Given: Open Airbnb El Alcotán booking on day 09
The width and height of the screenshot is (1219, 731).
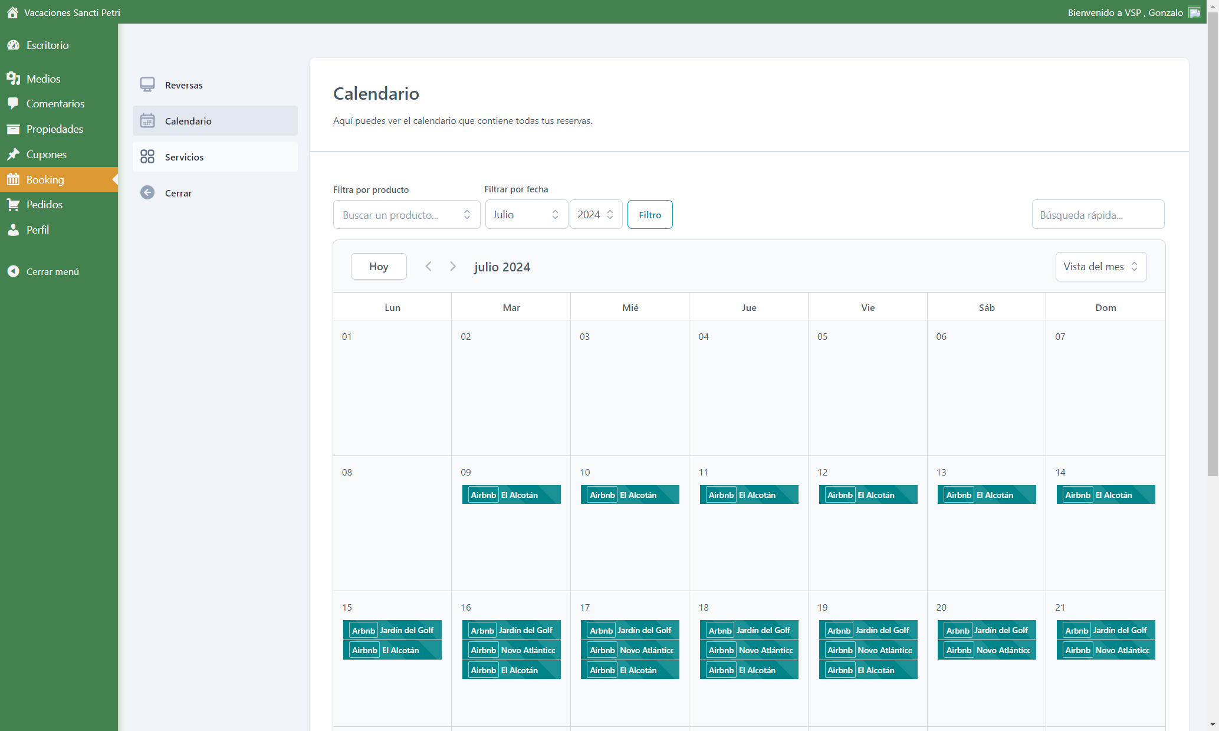Looking at the screenshot, I should (511, 494).
